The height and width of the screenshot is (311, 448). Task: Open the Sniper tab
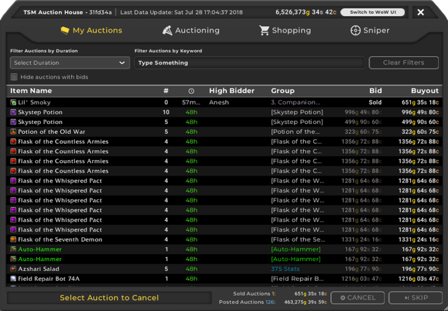[370, 30]
